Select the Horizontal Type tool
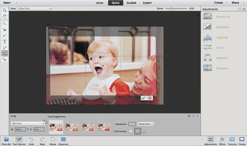 tap(5, 41)
